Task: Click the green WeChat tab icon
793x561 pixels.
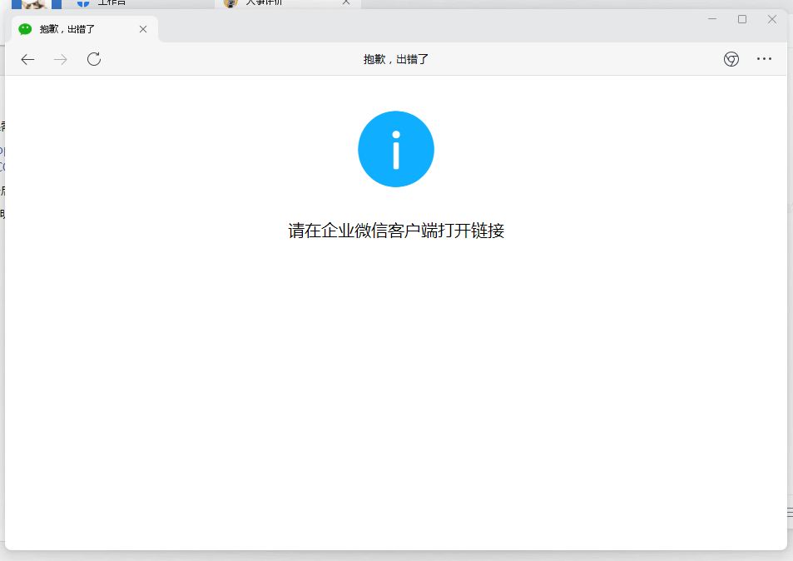Action: tap(25, 29)
